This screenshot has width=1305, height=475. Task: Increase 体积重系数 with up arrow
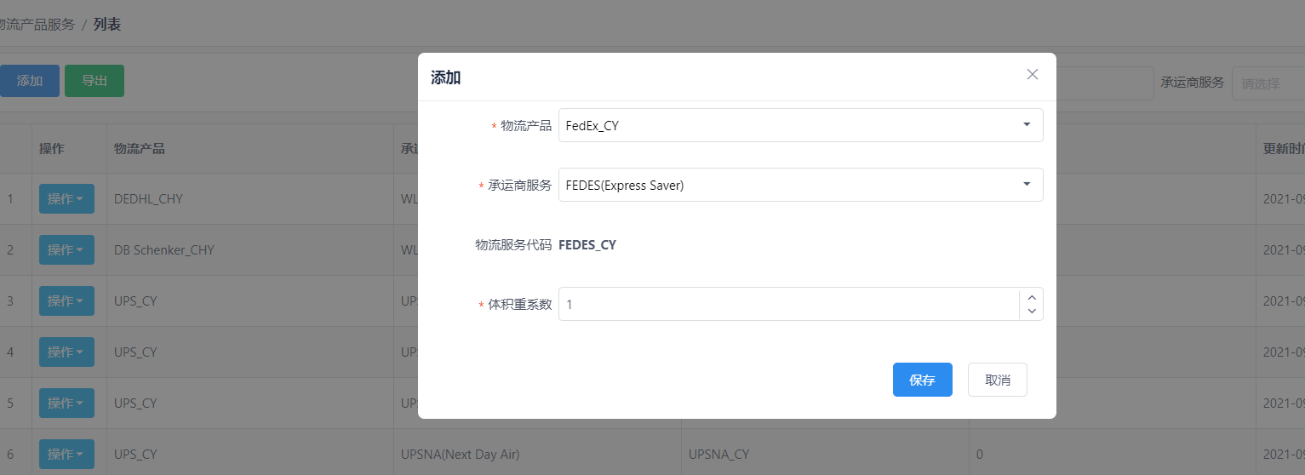[x=1032, y=296]
